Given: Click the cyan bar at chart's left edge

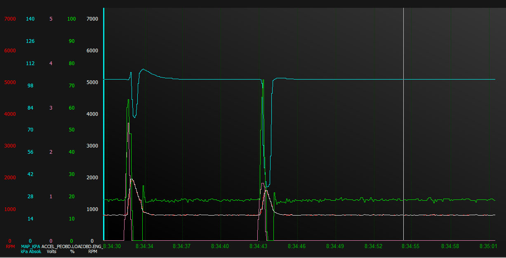Looking at the screenshot, I should pos(104,124).
